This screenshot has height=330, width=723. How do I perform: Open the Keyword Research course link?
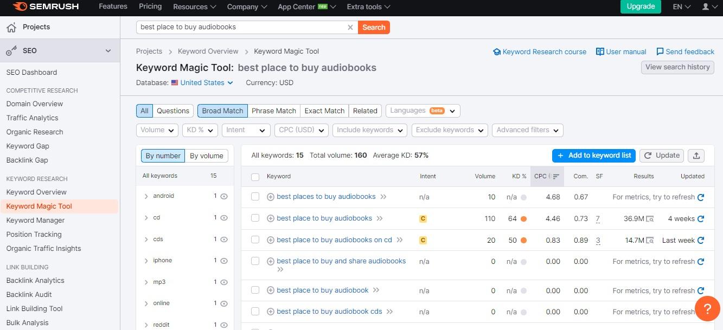539,52
